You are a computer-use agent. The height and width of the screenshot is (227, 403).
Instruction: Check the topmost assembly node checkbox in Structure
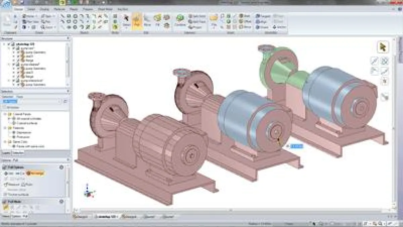(9, 44)
